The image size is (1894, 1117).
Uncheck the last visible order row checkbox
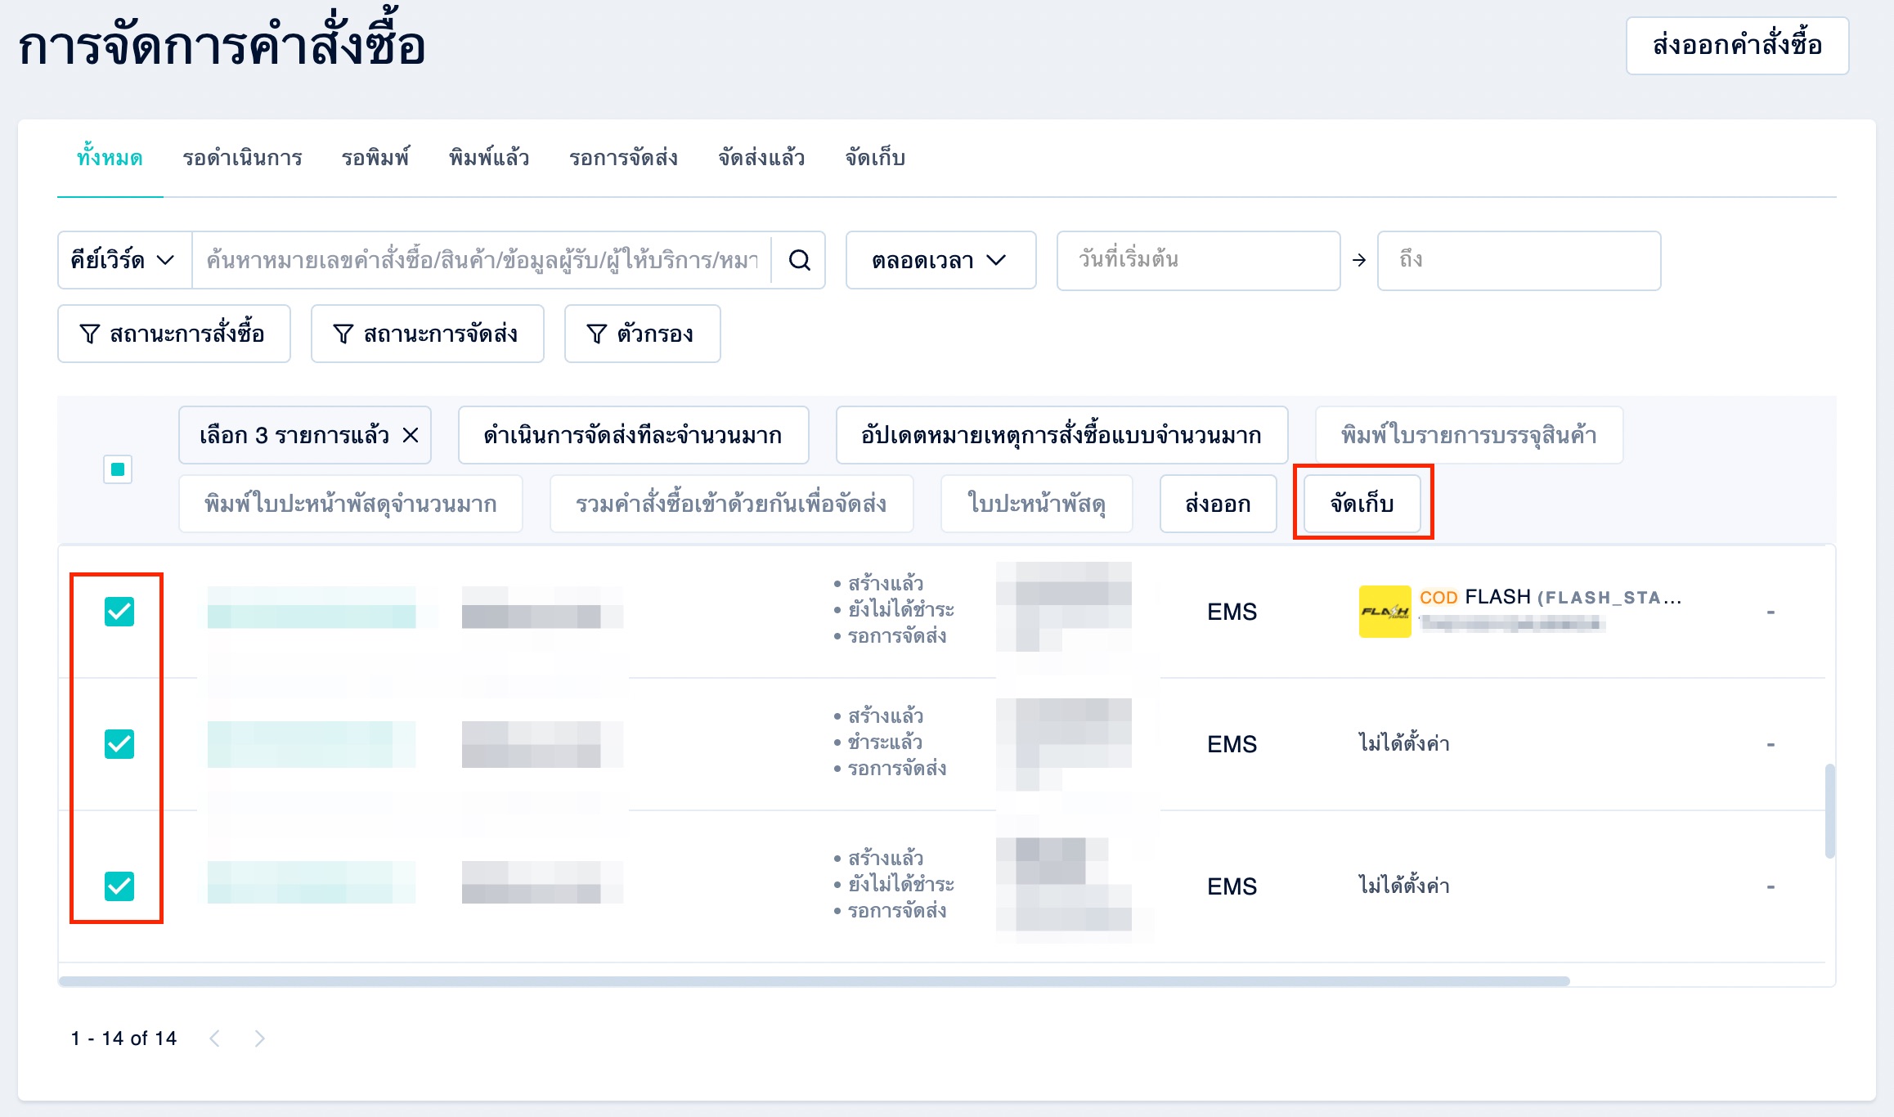[119, 886]
